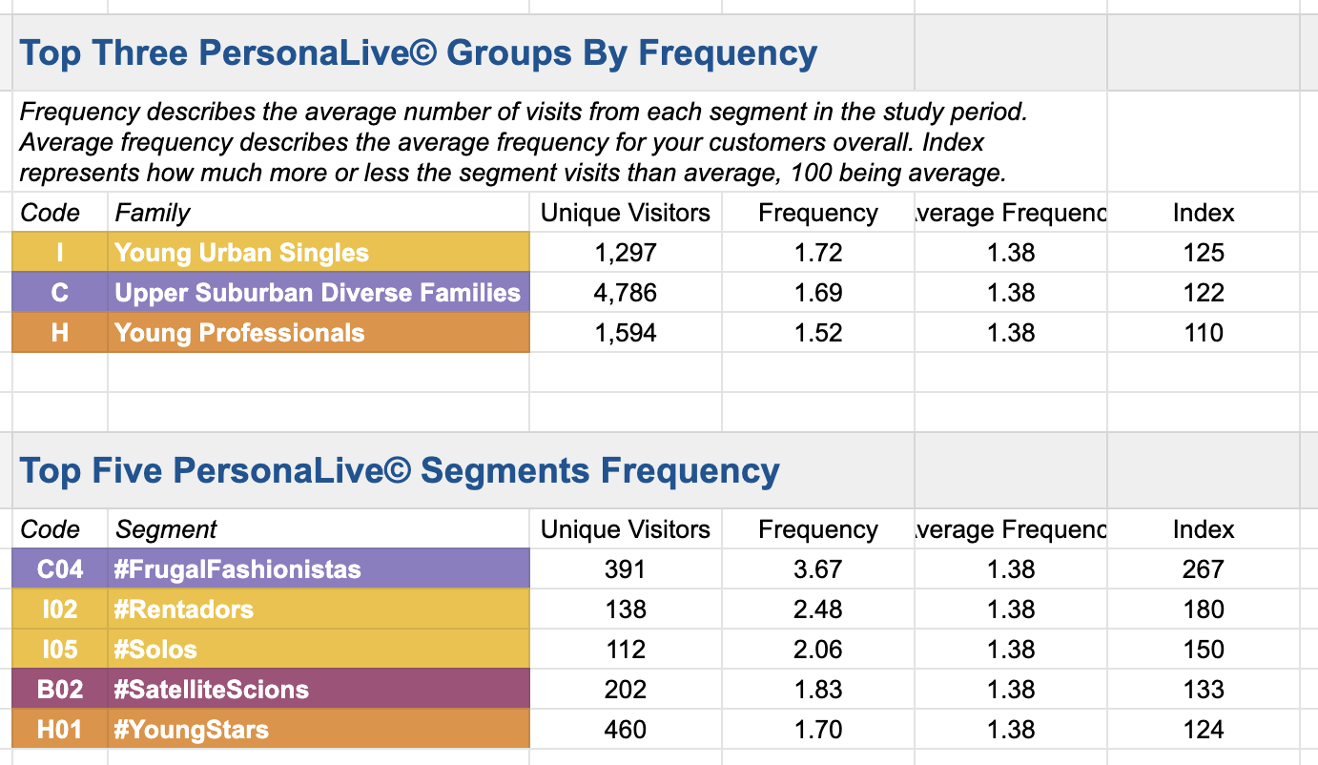Click unique visitors value 112
The height and width of the screenshot is (765, 1318).
pos(626,650)
